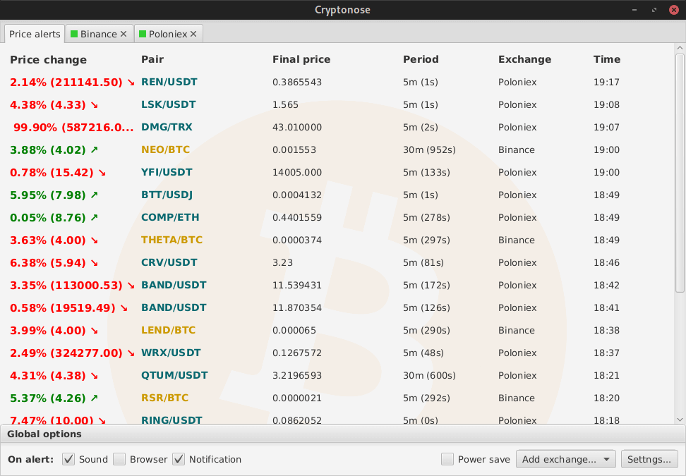686x476 pixels.
Task: Open the Settngs button
Action: coord(649,459)
